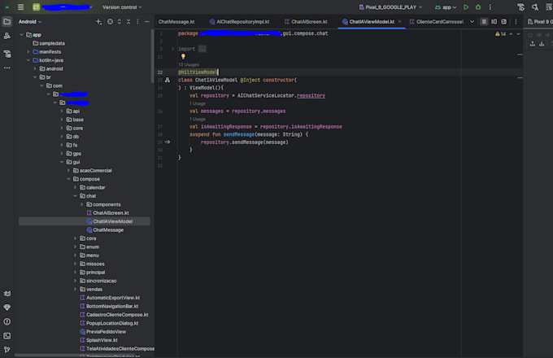553x358 pixels.
Task: Open more run actions menu
Action: pyautogui.click(x=490, y=7)
